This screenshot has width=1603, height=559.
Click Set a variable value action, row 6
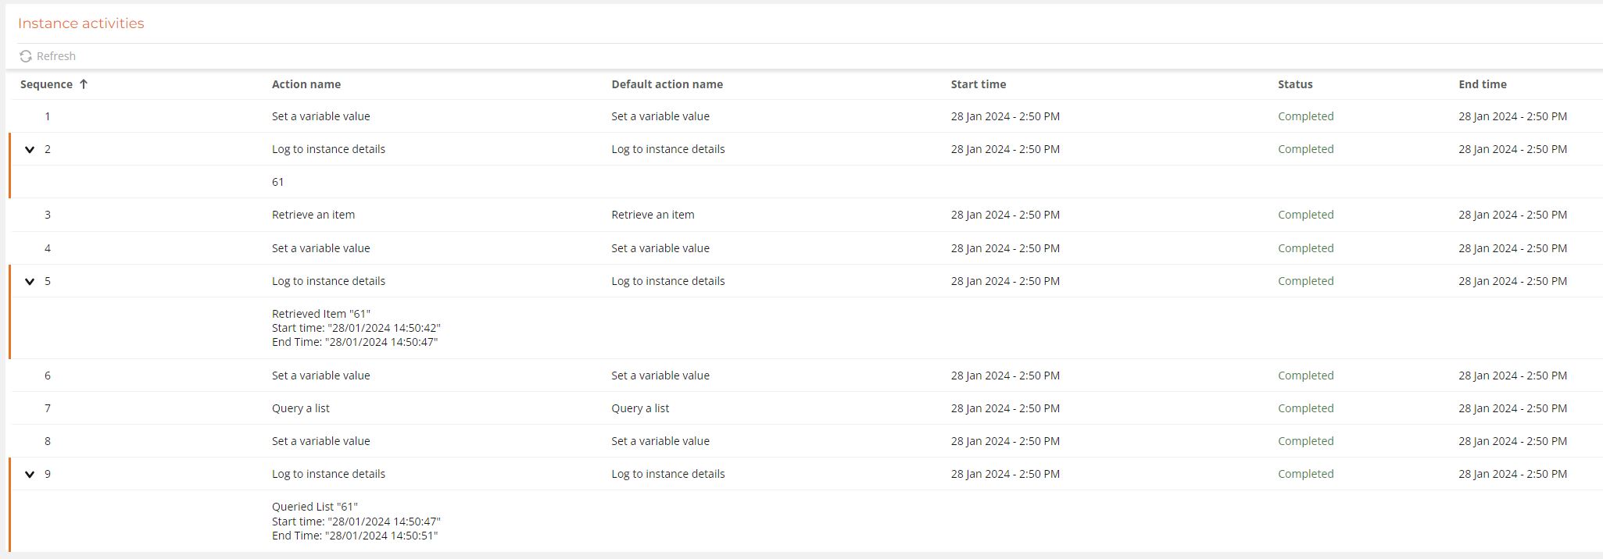pos(321,376)
